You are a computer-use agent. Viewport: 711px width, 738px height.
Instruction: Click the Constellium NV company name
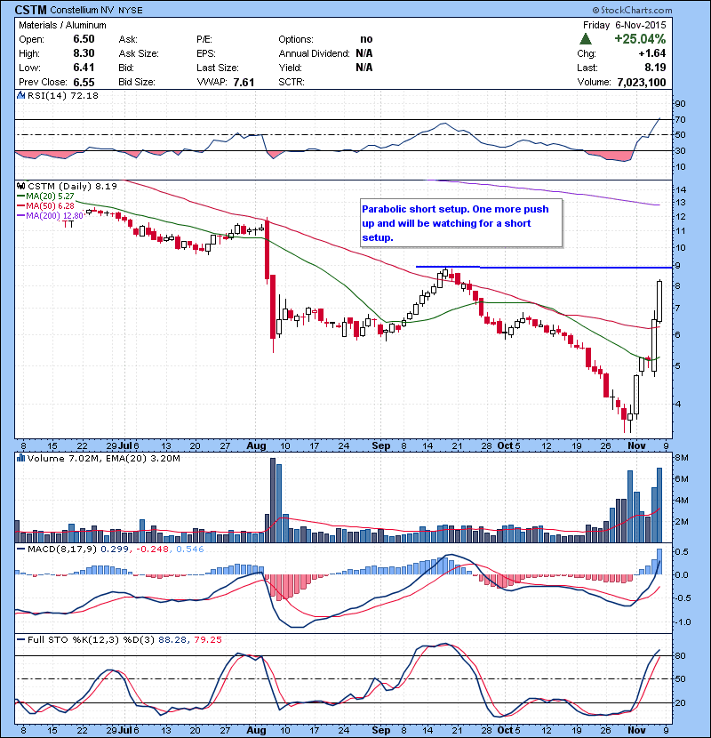(x=82, y=10)
